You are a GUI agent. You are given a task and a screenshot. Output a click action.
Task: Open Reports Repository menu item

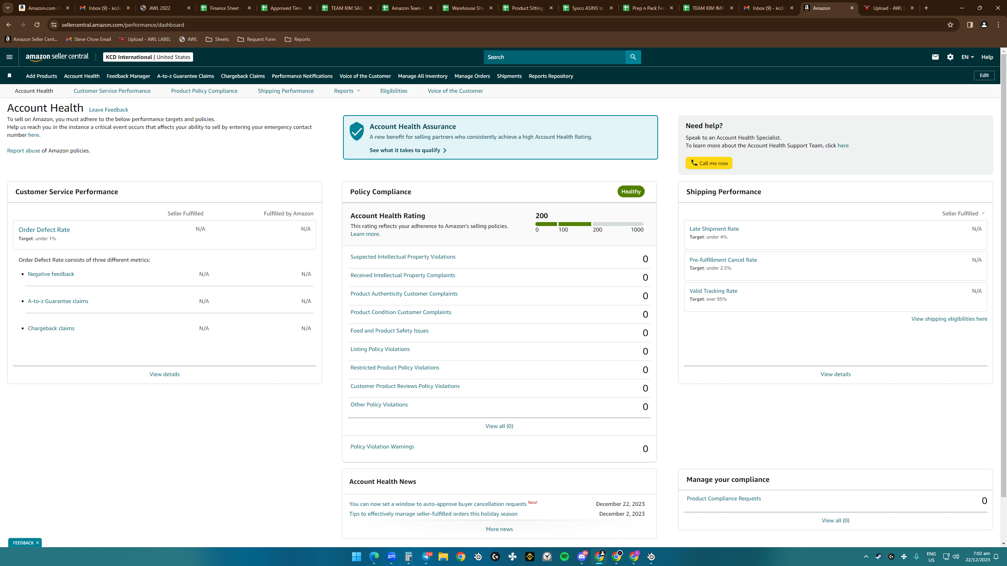click(x=551, y=76)
